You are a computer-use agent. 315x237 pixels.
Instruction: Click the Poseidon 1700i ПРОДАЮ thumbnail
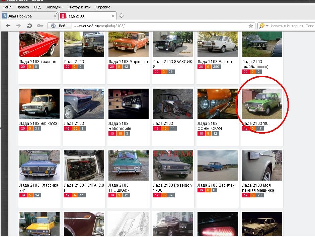coord(173,165)
